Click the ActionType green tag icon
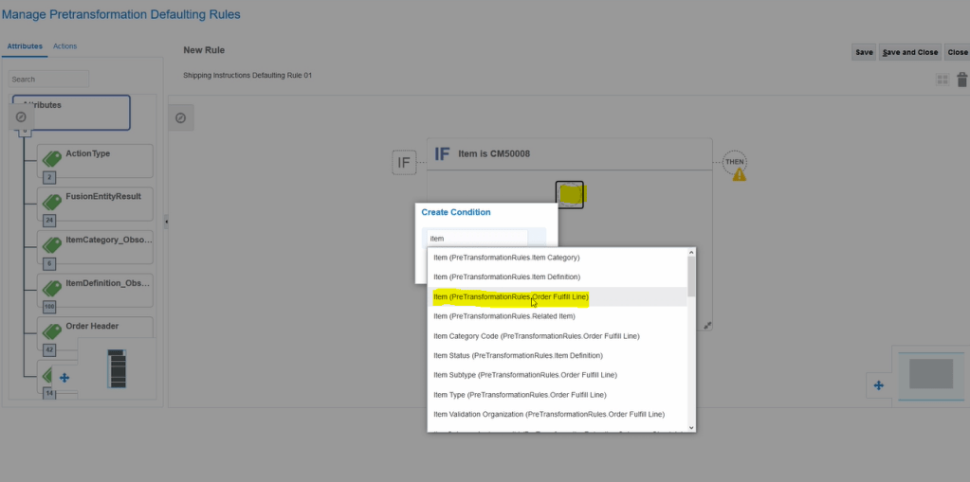This screenshot has width=970, height=482. (x=50, y=158)
